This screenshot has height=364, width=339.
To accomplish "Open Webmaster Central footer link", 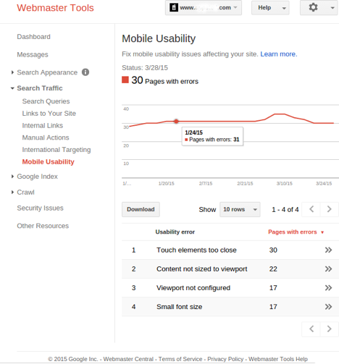I will click(128, 359).
